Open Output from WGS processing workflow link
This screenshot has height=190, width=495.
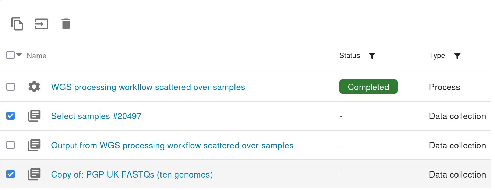pyautogui.click(x=172, y=145)
